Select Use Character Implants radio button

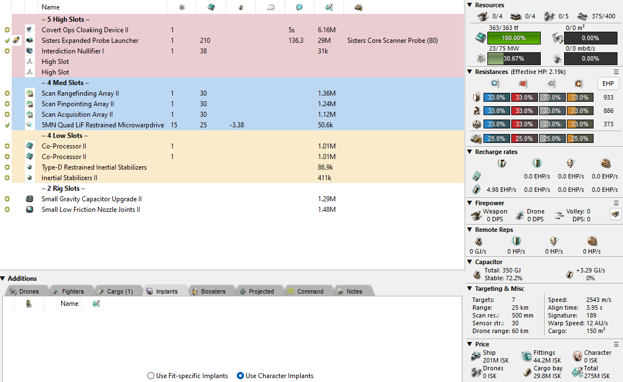click(x=241, y=376)
